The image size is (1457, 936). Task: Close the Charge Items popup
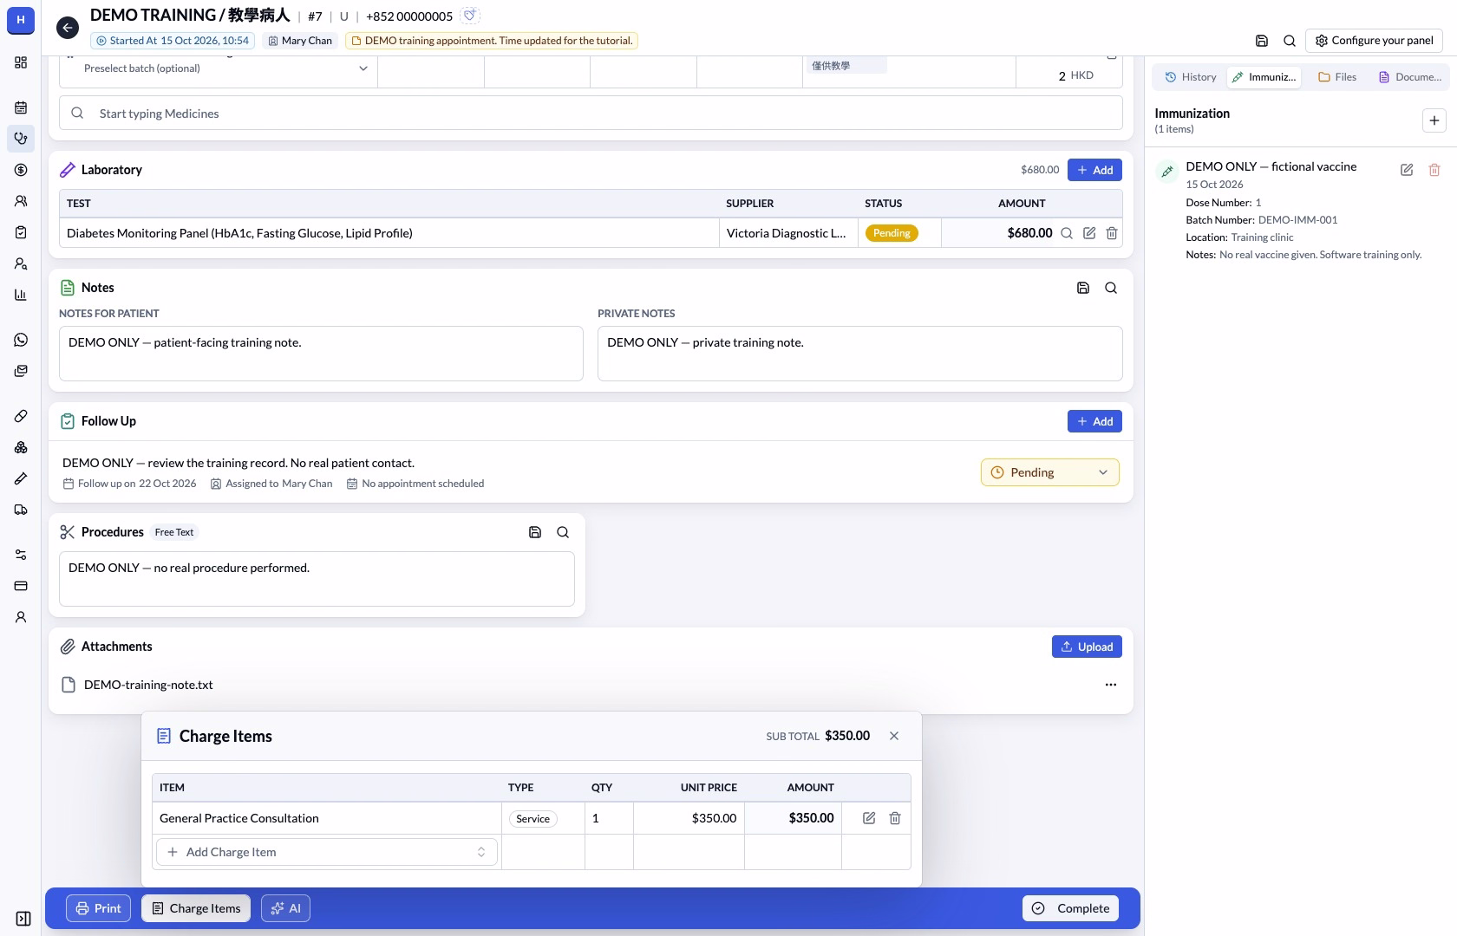coord(894,736)
